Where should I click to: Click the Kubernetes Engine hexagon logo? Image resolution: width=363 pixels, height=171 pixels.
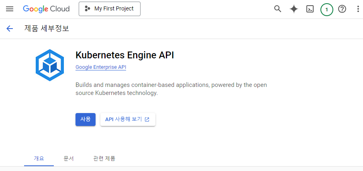pyautogui.click(x=50, y=65)
